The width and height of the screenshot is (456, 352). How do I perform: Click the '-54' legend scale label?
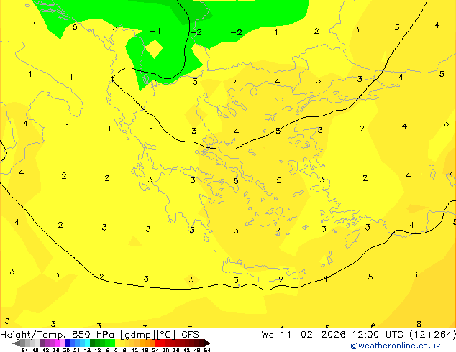pos(22,350)
